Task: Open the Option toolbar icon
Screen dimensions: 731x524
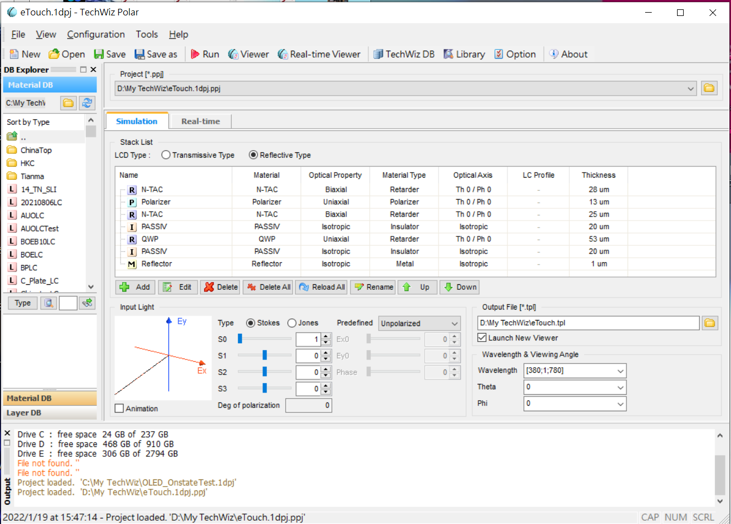Action: click(x=516, y=54)
